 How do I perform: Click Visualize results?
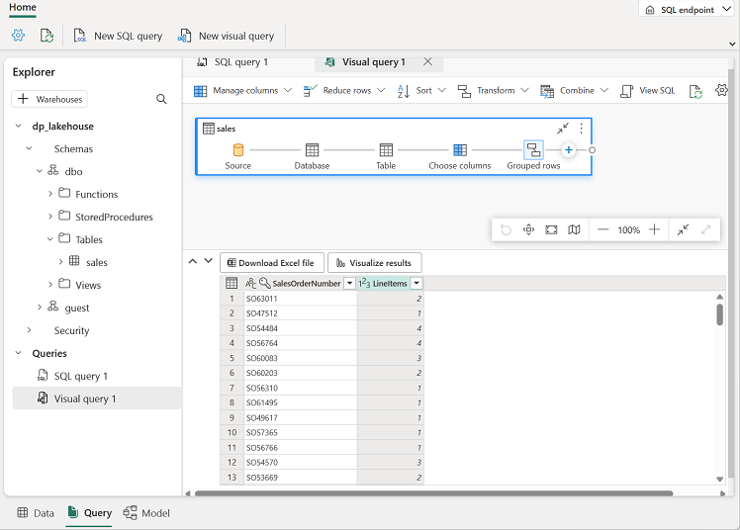[375, 263]
